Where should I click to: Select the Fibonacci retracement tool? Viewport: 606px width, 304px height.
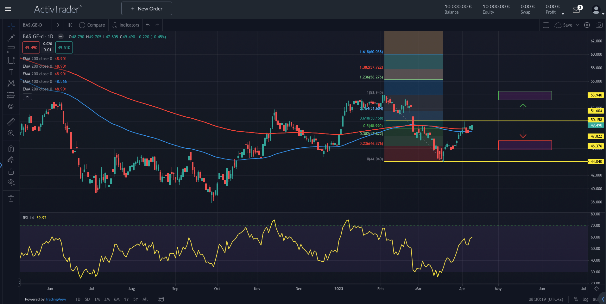point(11,49)
